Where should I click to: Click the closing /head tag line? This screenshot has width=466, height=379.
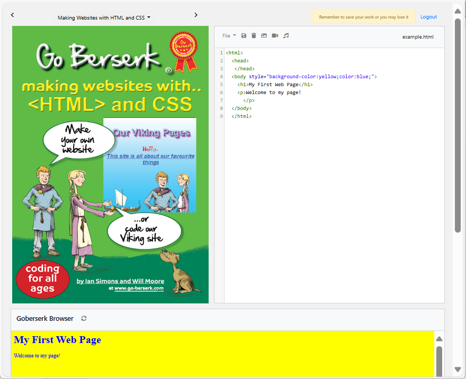[244, 69]
